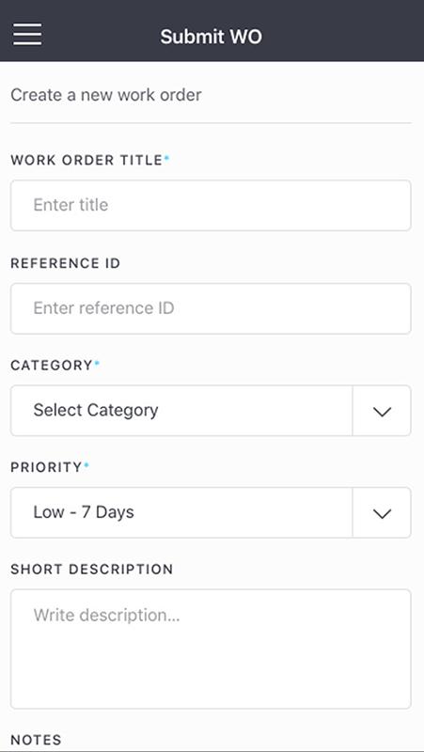Click the required asterisk beside Category
This screenshot has width=424, height=752.
(x=97, y=363)
